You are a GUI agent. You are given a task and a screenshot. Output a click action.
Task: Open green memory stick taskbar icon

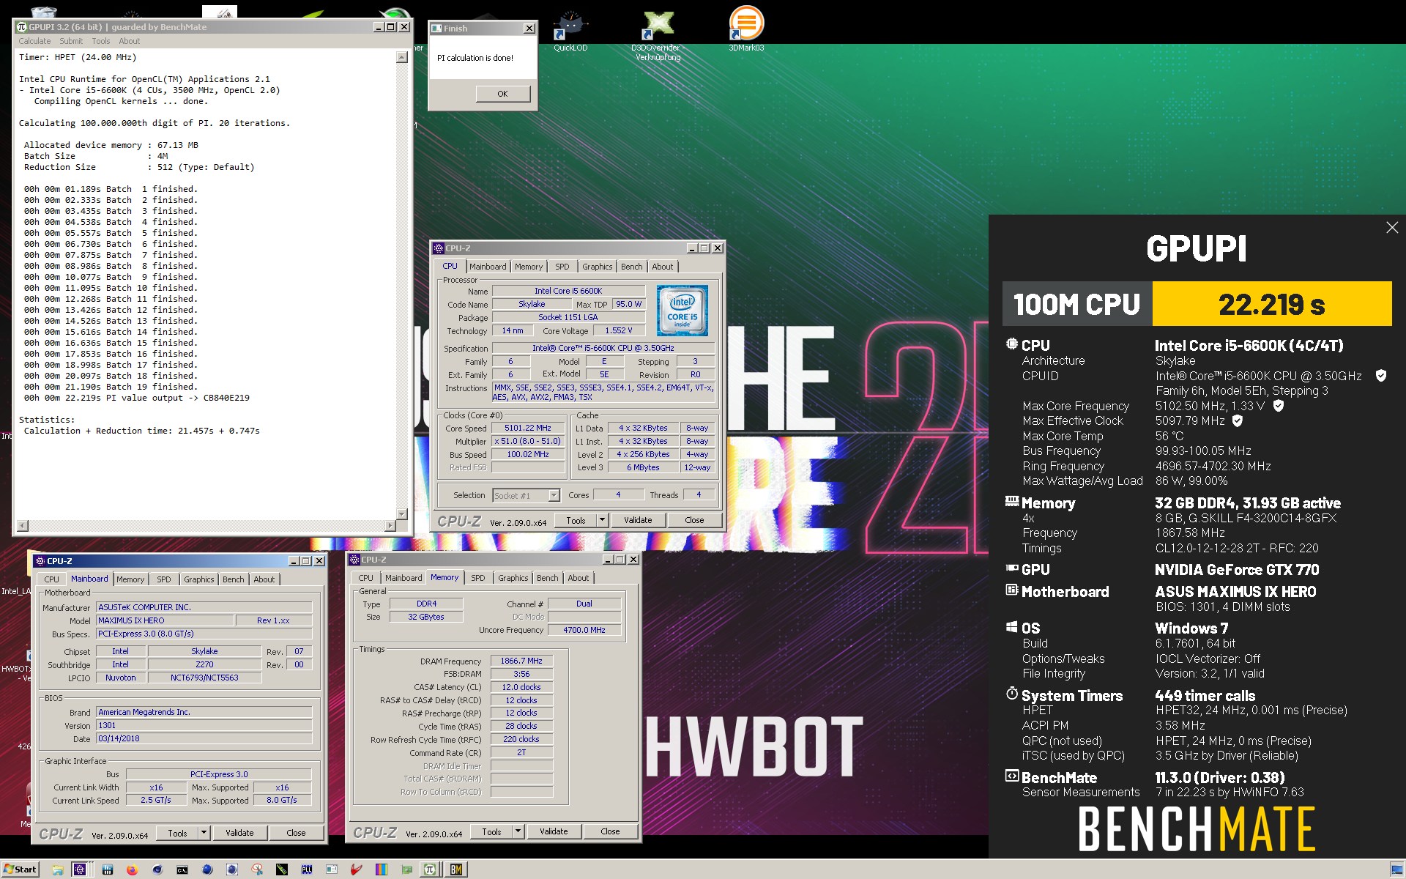coord(282,869)
